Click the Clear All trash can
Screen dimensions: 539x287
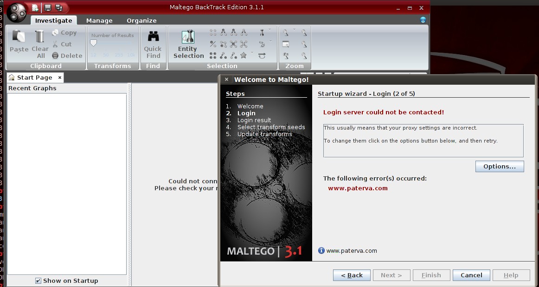coord(40,37)
